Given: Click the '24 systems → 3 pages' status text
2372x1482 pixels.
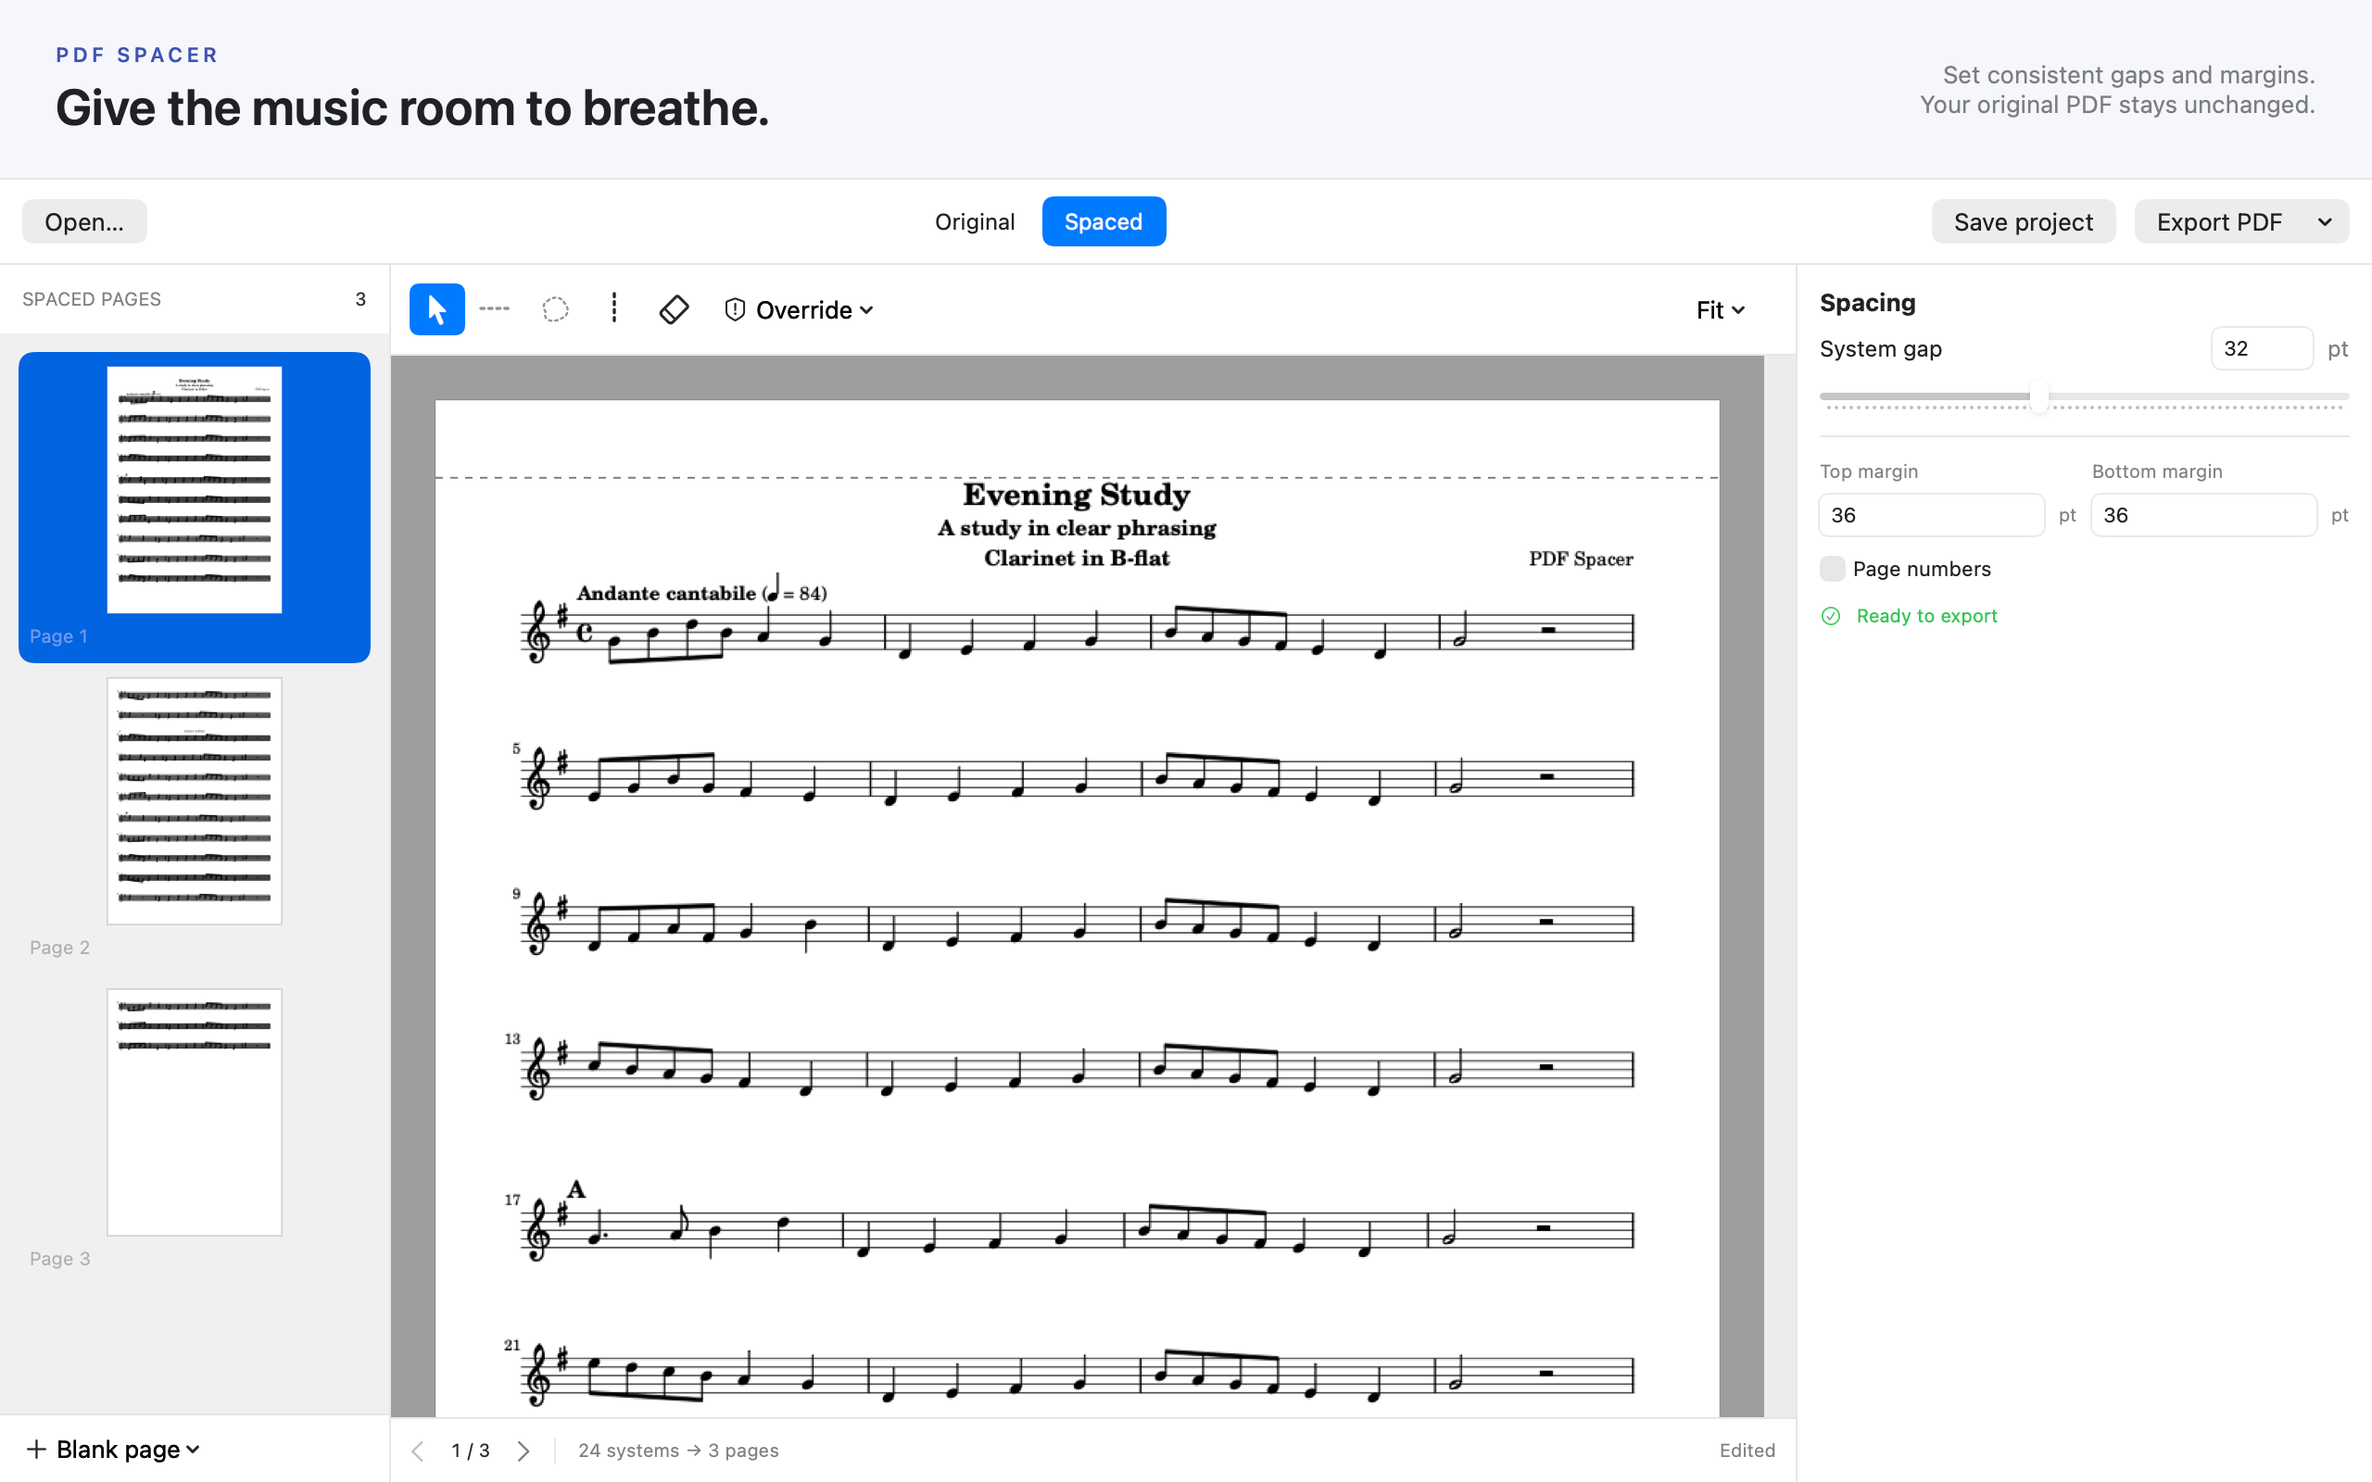Looking at the screenshot, I should (x=678, y=1451).
